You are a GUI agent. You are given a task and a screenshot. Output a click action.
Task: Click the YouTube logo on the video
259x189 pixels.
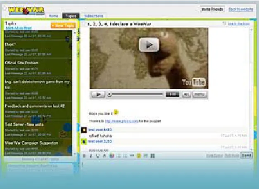pyautogui.click(x=194, y=82)
